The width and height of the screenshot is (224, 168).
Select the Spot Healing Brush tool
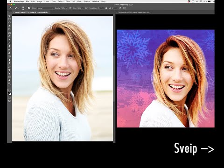[x=9, y=40]
